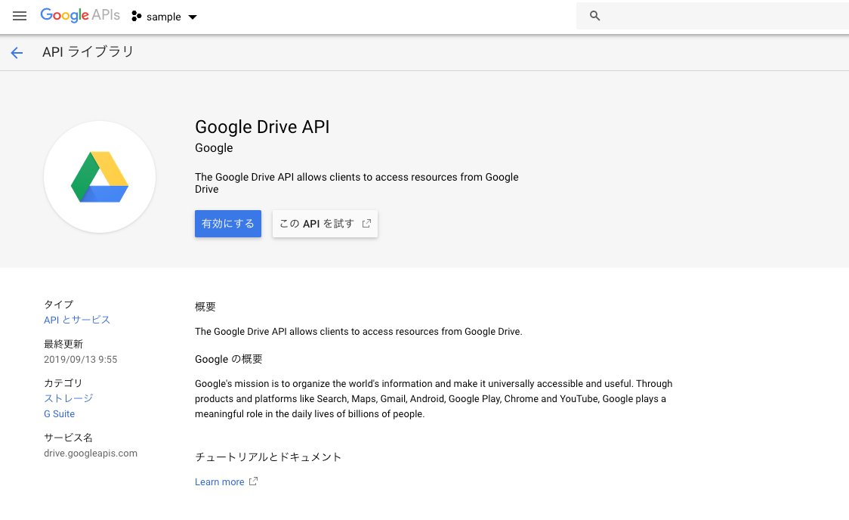Open the API とサービス type link

coord(77,320)
